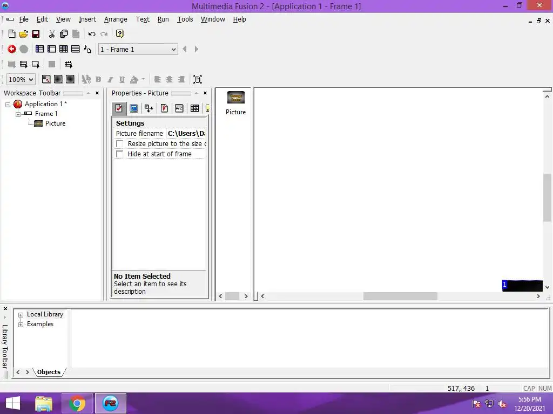Image resolution: width=553 pixels, height=414 pixels.
Task: Click the Windows Start button
Action: pos(13,403)
